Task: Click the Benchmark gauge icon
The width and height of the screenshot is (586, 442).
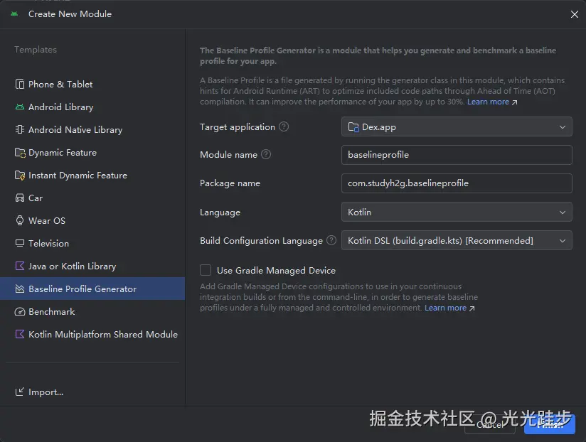Action: tap(20, 311)
